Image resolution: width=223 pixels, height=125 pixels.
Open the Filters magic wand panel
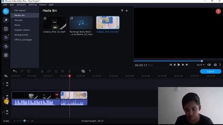(x=6, y=20)
